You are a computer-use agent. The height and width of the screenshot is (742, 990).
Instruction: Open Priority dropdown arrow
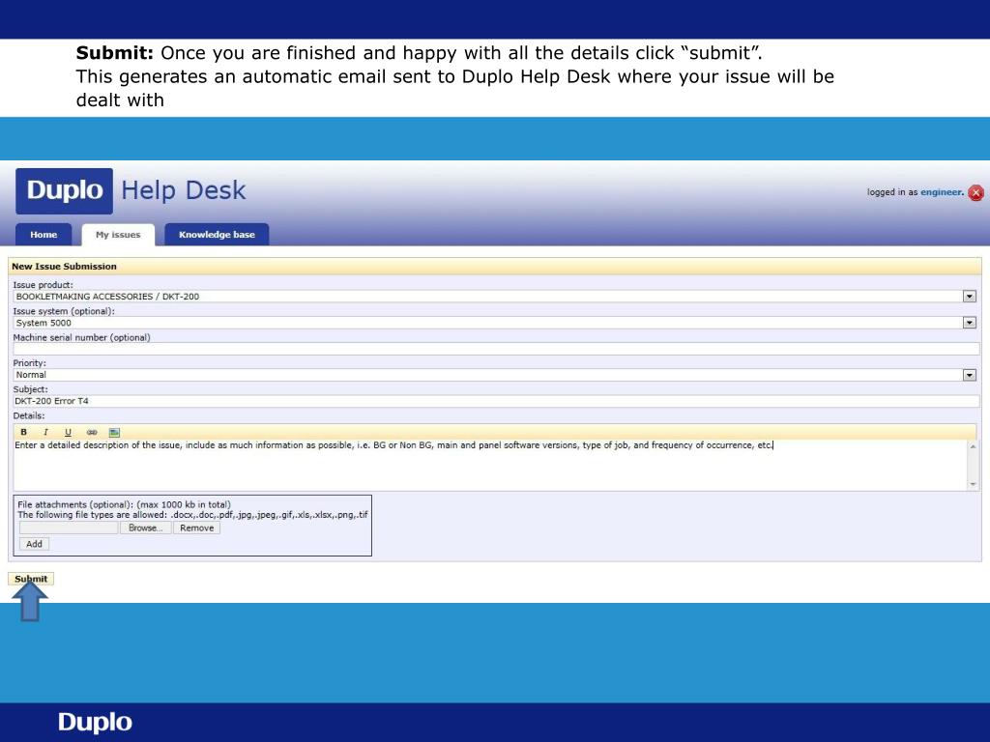(969, 375)
